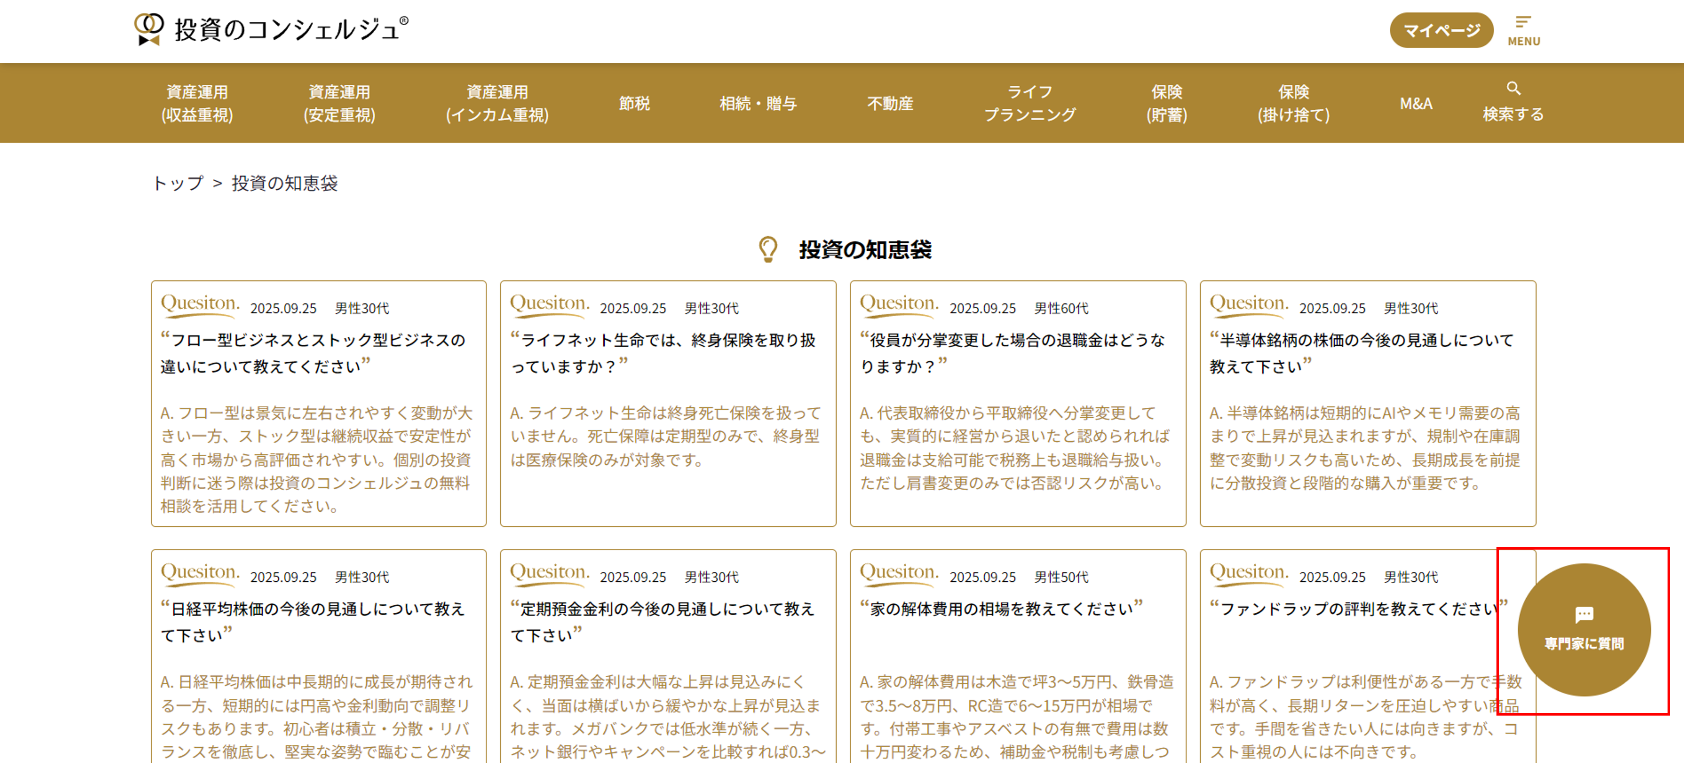Select 不動産 in navigation bar
Image resolution: width=1684 pixels, height=763 pixels.
pos(890,103)
